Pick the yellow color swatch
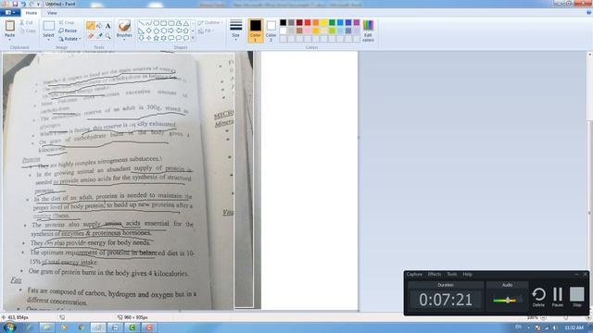593x333 pixels. point(323,22)
